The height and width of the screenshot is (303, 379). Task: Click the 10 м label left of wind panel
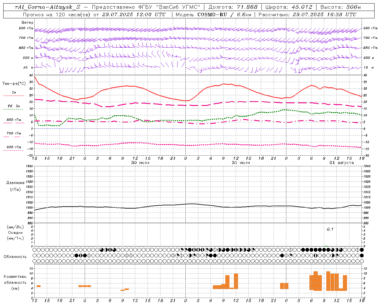tap(28, 67)
